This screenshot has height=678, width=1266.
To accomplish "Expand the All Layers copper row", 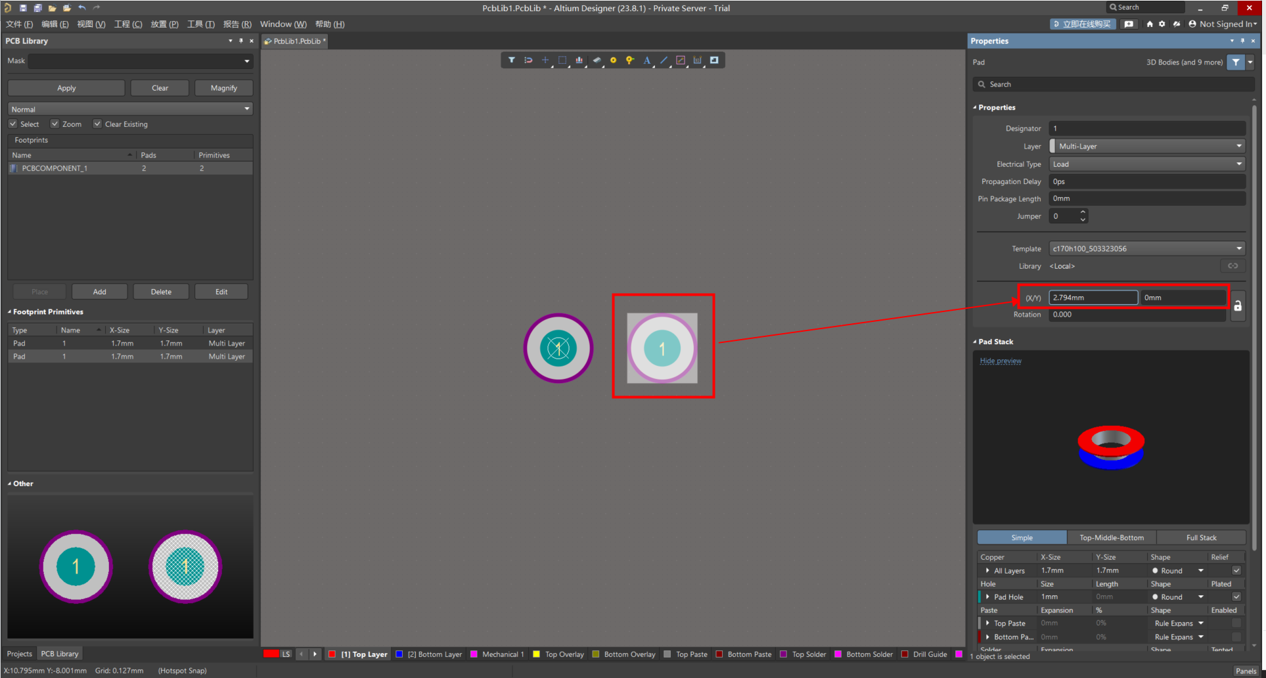I will 987,571.
